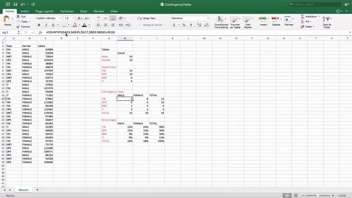This screenshot has width=352, height=198.
Task: Expand the Merge & Center dropdown
Action: [x=164, y=25]
